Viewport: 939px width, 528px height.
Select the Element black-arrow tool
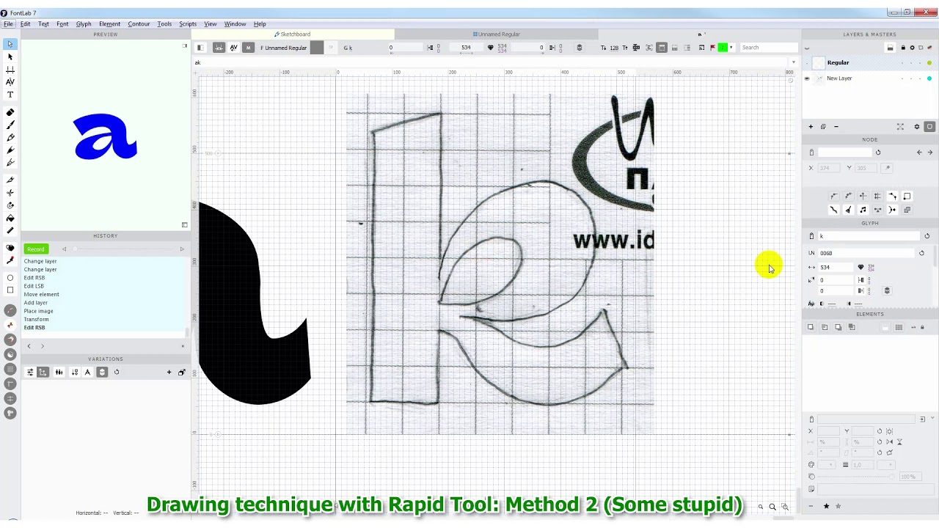[10, 56]
